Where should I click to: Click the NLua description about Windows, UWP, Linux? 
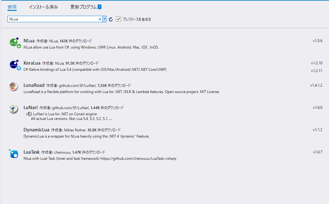point(91,47)
